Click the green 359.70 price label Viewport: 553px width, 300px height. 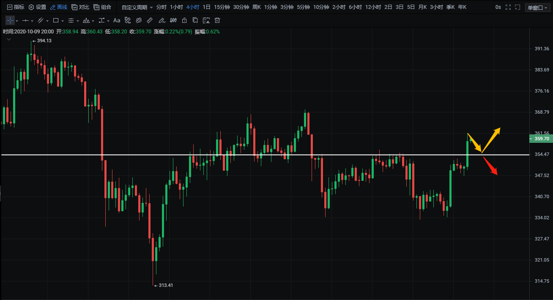541,139
